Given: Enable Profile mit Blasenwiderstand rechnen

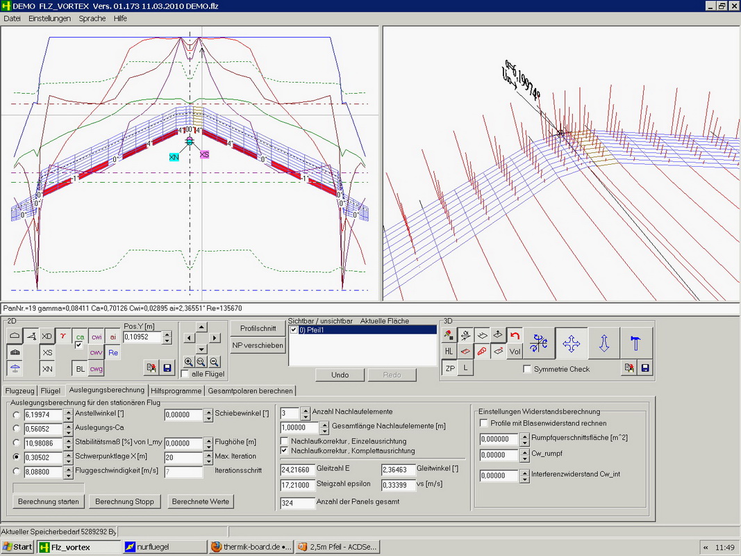Looking at the screenshot, I should tap(484, 423).
